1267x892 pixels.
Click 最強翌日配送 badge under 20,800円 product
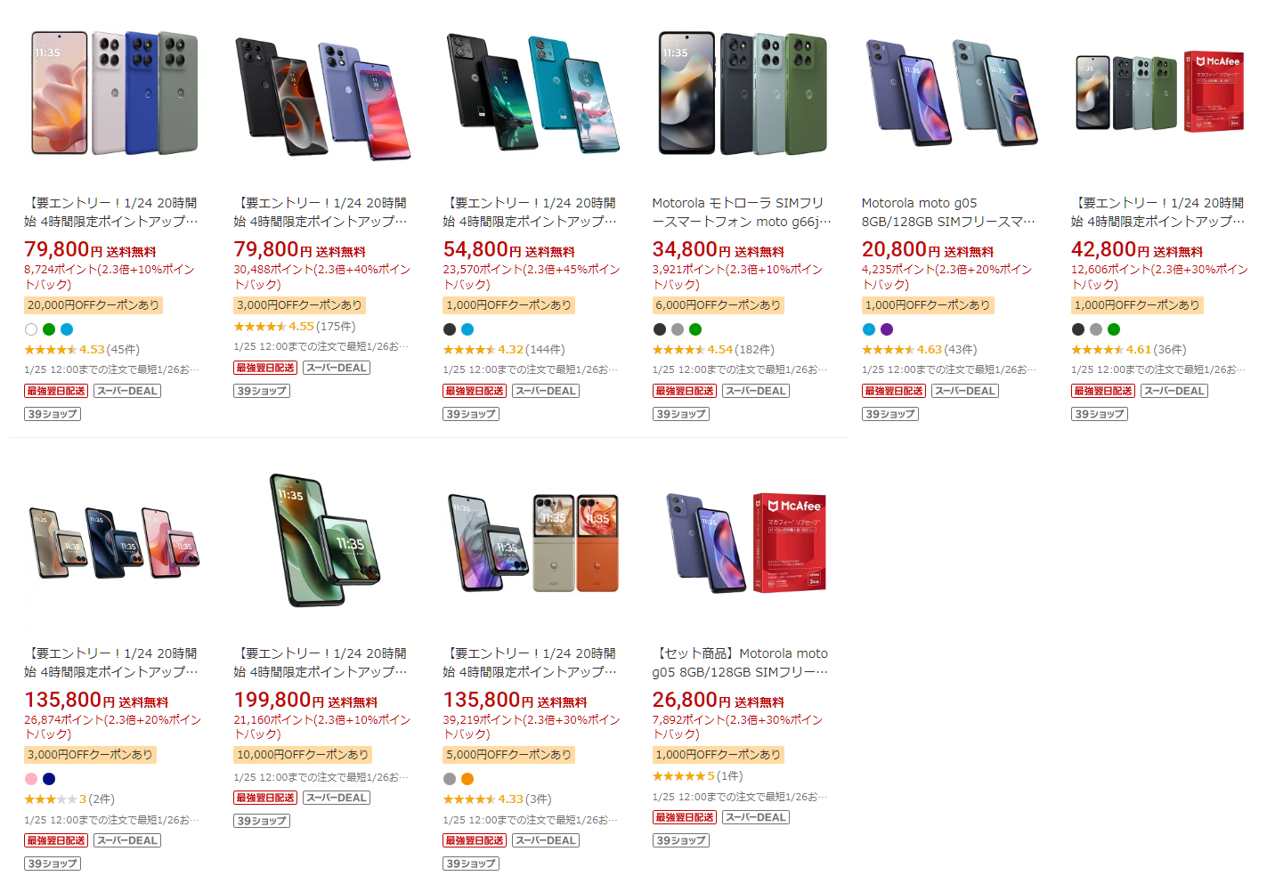(894, 391)
